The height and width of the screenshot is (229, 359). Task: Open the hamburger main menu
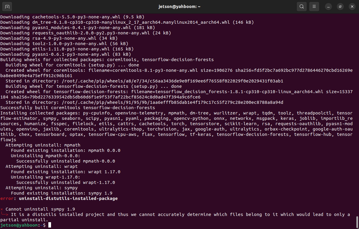(314, 7)
